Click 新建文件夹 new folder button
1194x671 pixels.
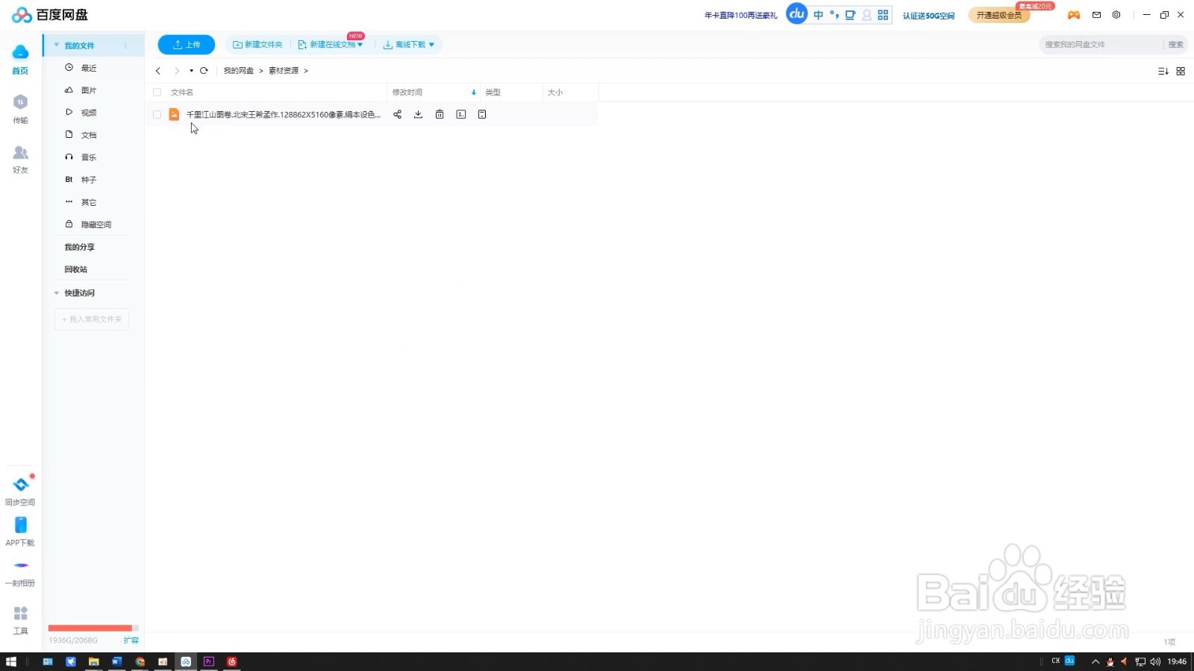point(257,45)
